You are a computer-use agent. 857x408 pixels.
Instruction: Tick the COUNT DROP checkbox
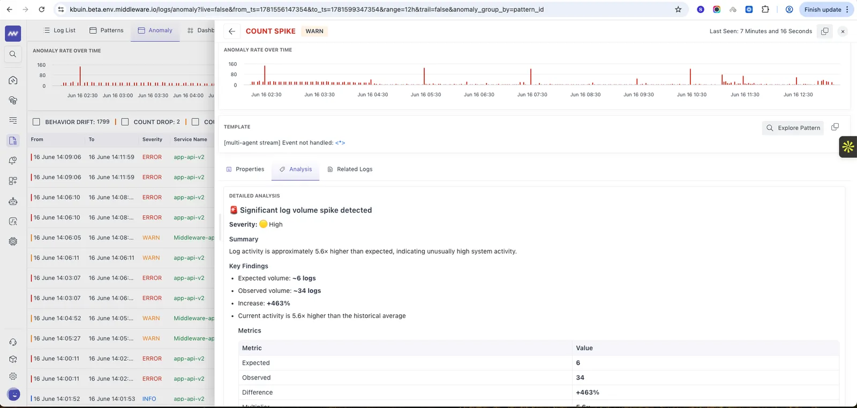(x=125, y=122)
